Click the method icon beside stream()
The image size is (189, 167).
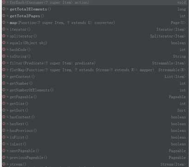click(4, 164)
